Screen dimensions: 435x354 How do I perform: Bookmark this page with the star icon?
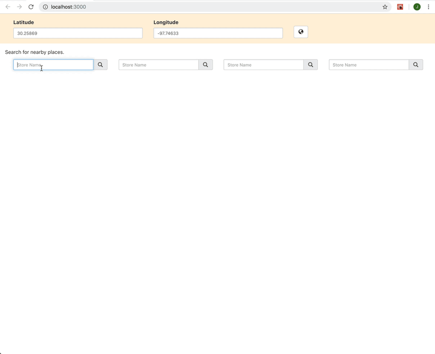(385, 7)
